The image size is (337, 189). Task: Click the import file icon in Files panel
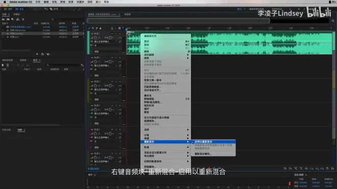8,19
